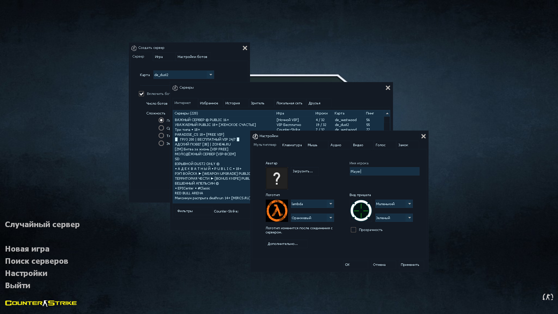Select the first difficulty radio button
Viewport: 558px width, 314px height.
coord(161,120)
